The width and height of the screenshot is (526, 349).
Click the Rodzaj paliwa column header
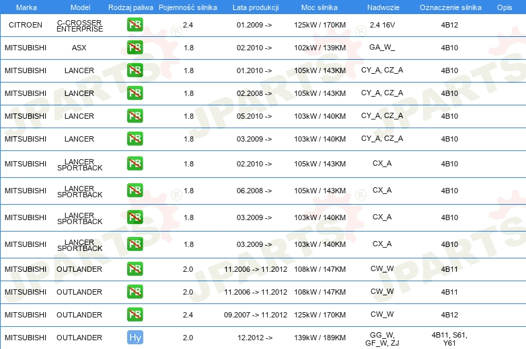[x=130, y=7]
